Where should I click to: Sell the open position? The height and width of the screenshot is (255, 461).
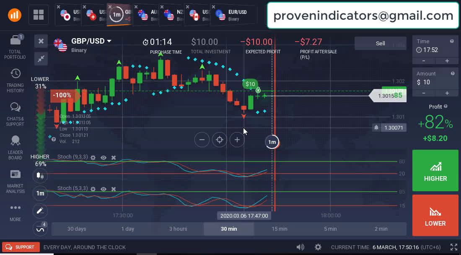[x=380, y=43]
